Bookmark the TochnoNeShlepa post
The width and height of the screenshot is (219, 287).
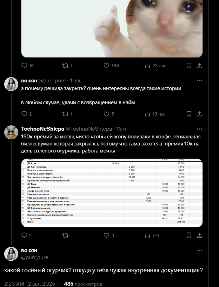(189, 235)
